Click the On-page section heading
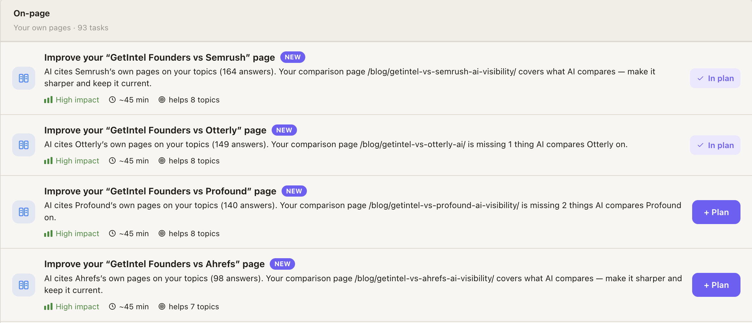 pos(32,13)
